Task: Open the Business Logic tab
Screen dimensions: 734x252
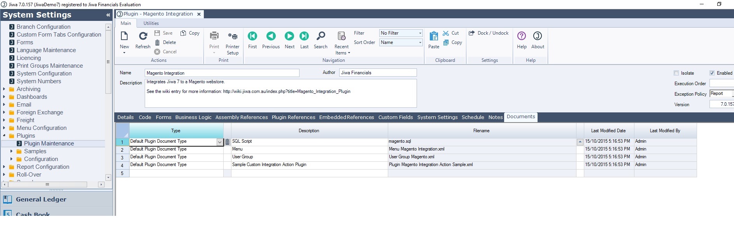Action: 193,117
